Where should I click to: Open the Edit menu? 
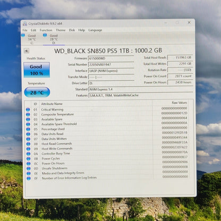(33, 30)
